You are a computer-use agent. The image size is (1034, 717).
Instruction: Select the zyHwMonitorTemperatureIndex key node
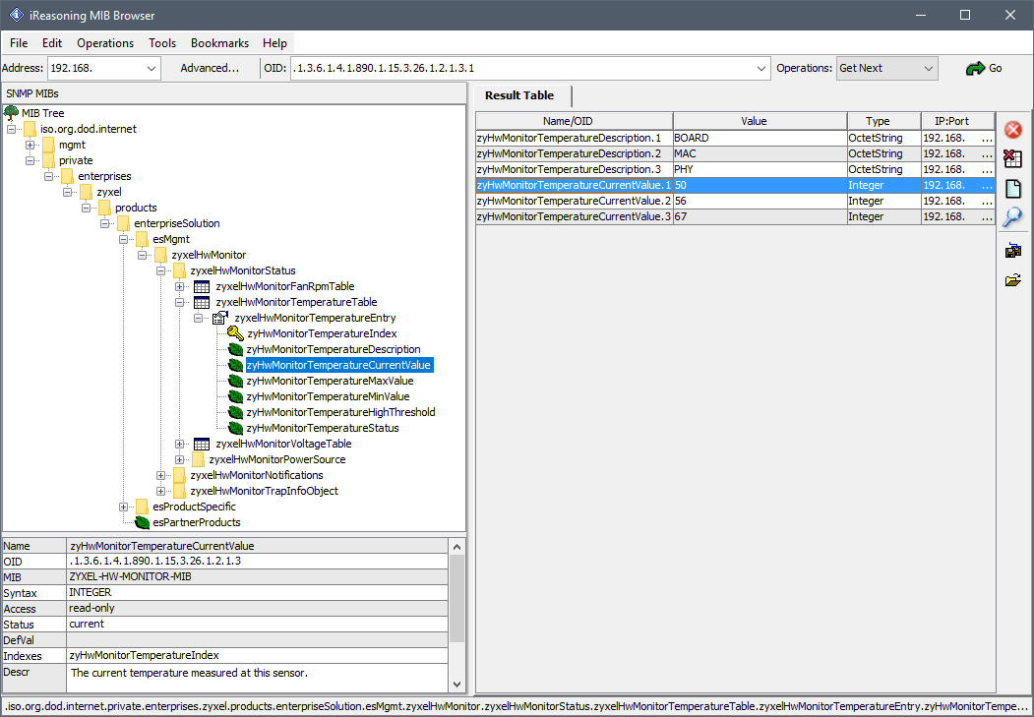(322, 333)
